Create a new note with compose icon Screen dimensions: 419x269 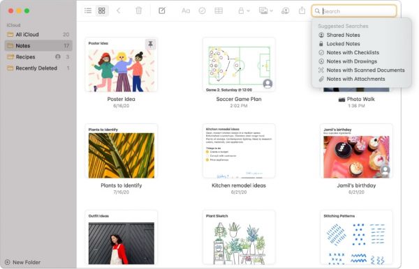pos(162,10)
